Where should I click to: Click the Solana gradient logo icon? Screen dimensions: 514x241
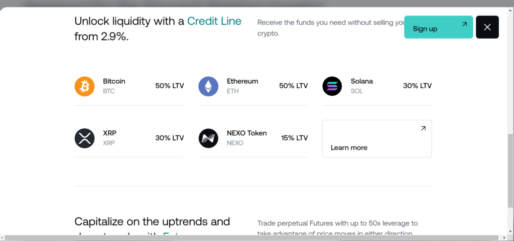pyautogui.click(x=332, y=86)
